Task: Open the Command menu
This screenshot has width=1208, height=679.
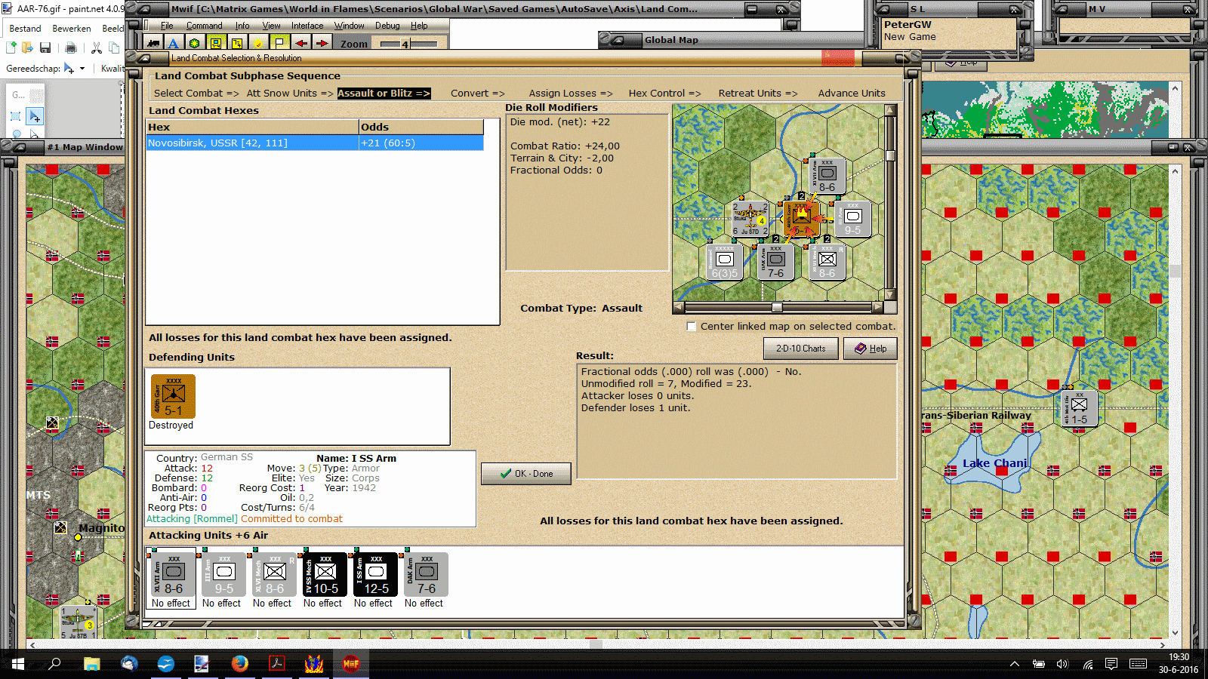Action: coord(204,26)
